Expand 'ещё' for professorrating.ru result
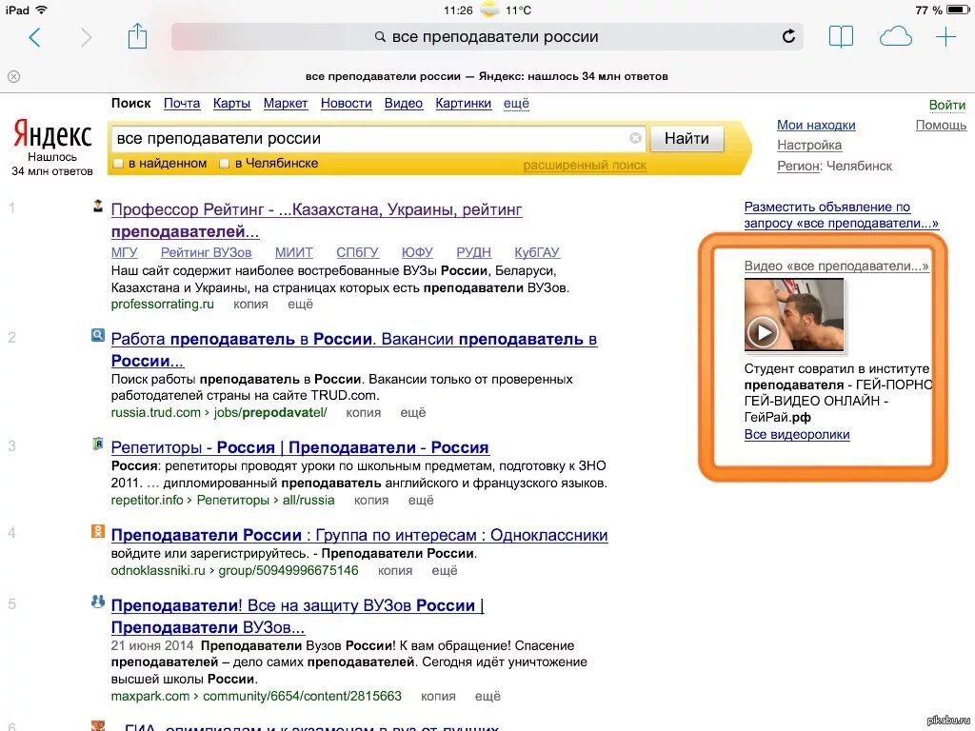Viewport: 975px width, 731px height. (x=300, y=304)
